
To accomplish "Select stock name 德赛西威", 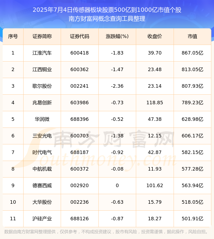I will [x=42, y=186].
